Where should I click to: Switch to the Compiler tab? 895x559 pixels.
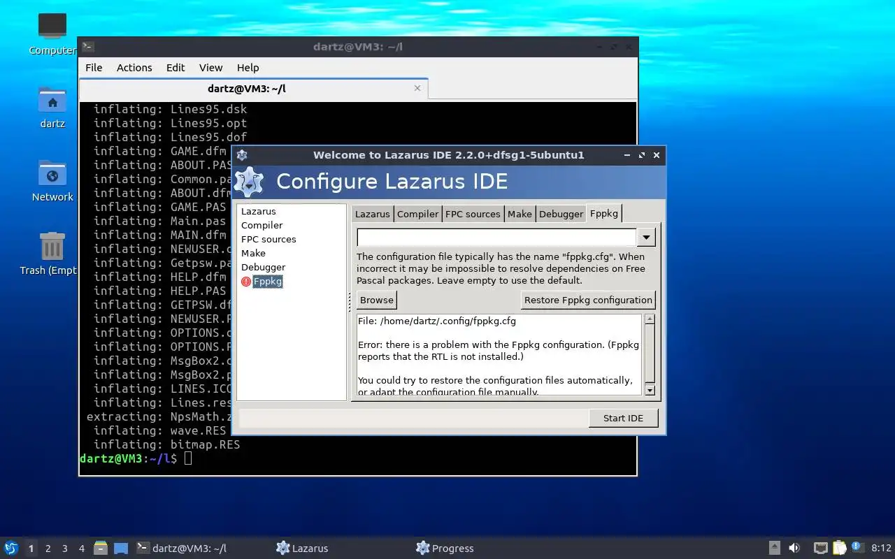[417, 215]
